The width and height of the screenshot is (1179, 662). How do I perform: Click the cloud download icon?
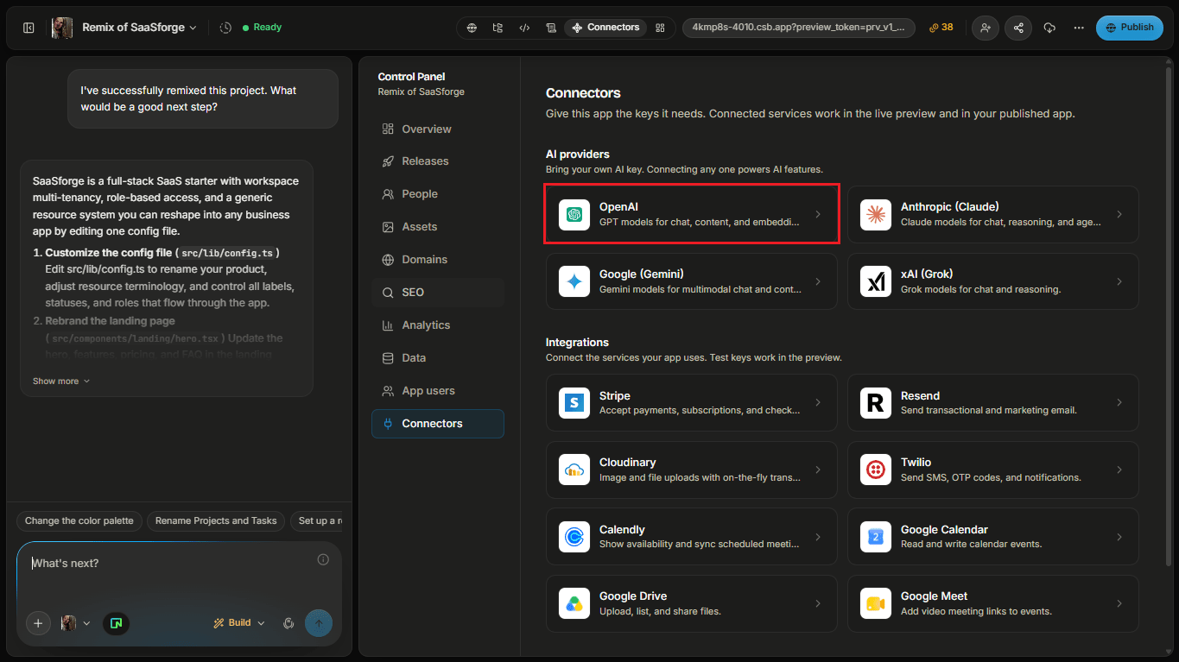click(x=1049, y=28)
